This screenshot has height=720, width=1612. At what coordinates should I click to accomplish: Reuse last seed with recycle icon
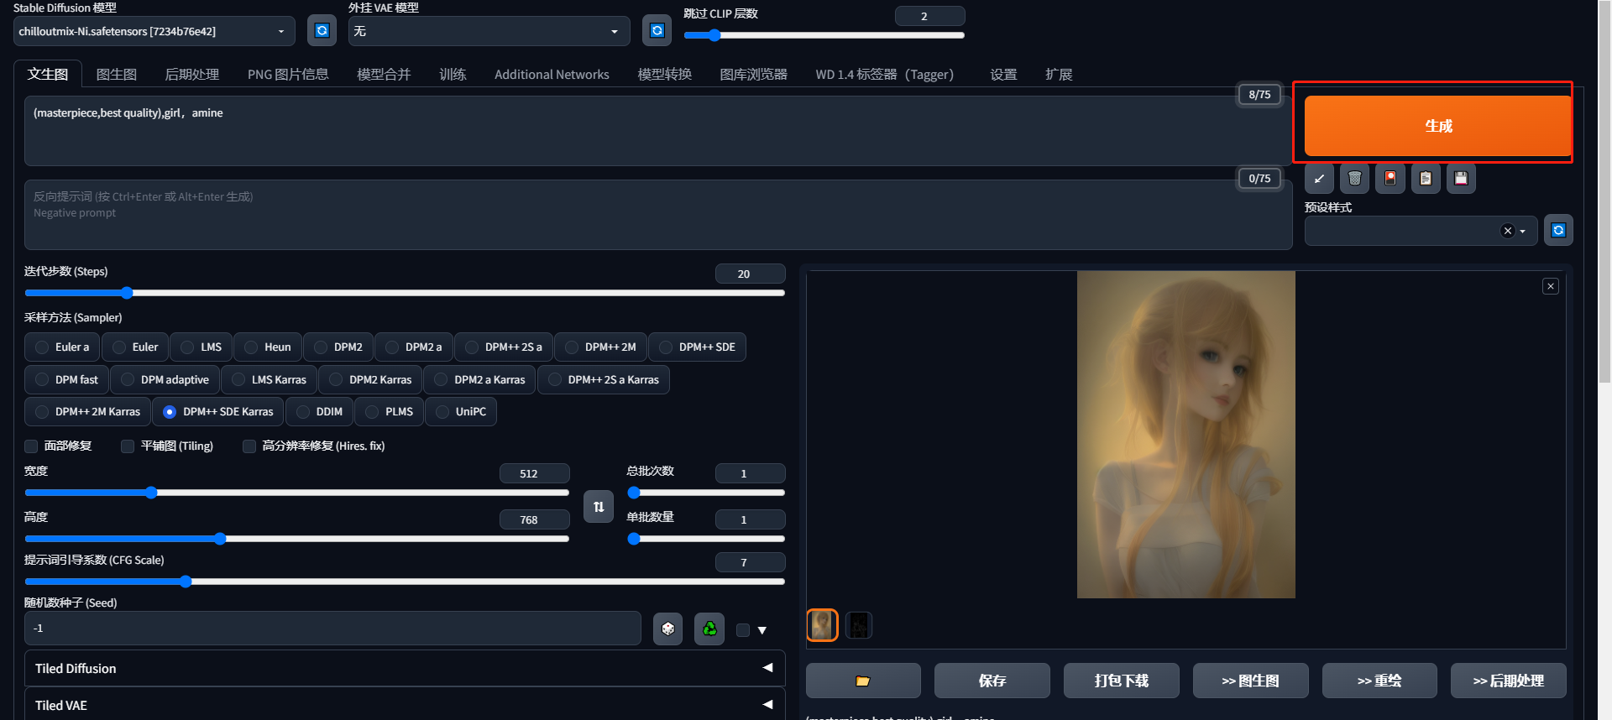pos(709,629)
